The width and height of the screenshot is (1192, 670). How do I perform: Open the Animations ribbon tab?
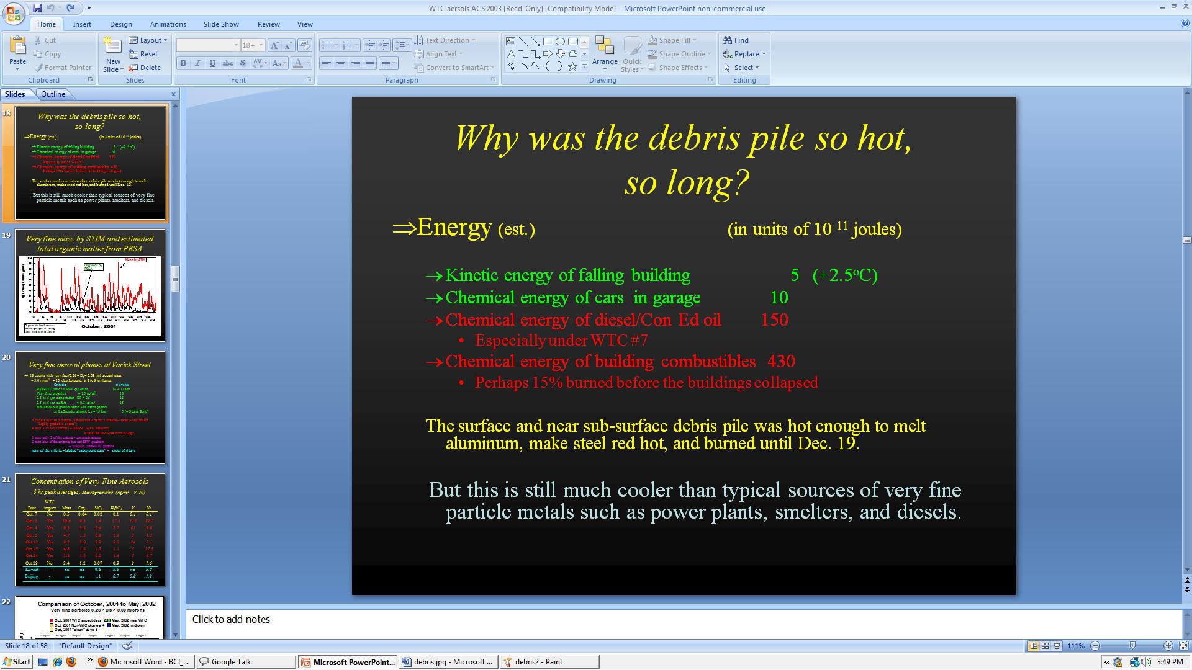point(168,24)
